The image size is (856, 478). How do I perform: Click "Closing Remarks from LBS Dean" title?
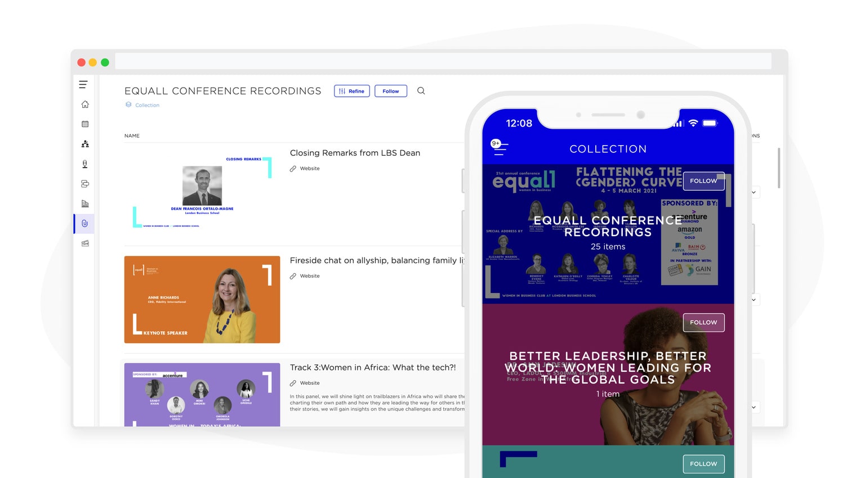tap(355, 153)
